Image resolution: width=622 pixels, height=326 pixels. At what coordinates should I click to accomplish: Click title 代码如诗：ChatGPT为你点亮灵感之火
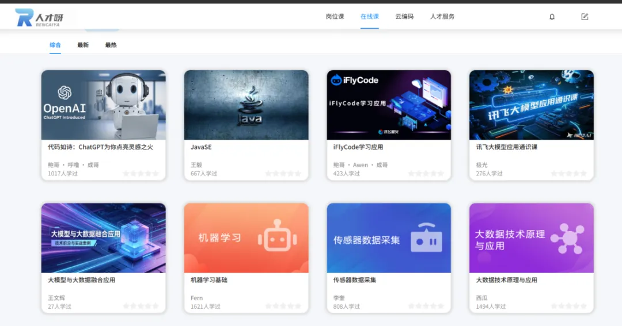(100, 147)
